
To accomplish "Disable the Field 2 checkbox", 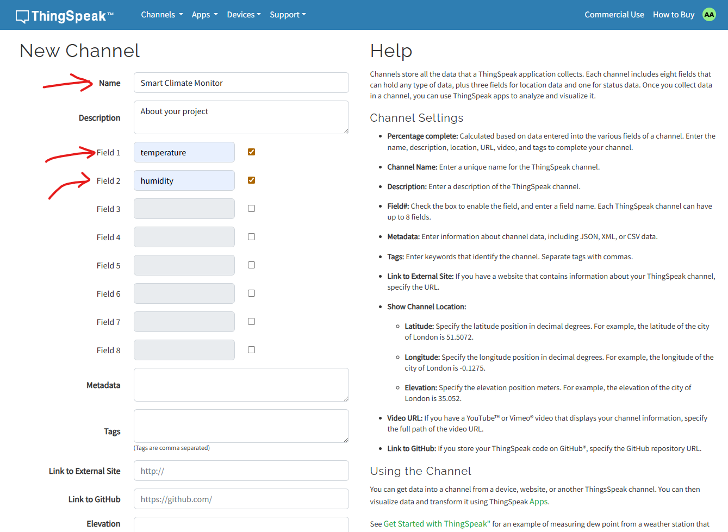I will click(251, 180).
